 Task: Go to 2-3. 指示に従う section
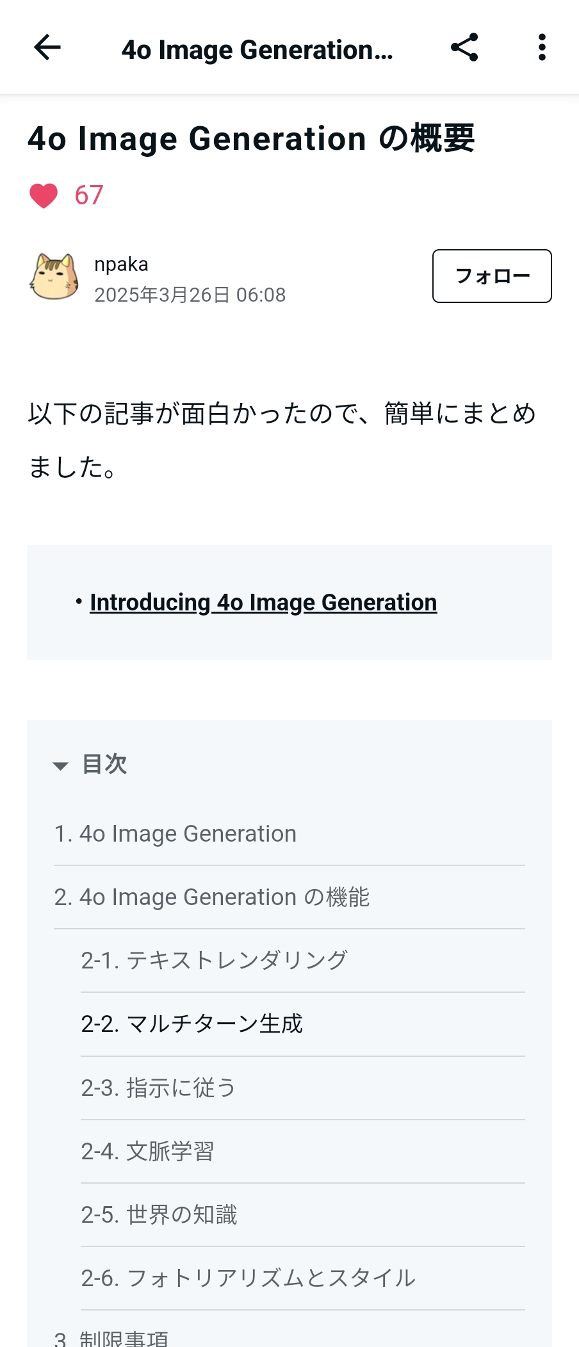click(158, 1088)
